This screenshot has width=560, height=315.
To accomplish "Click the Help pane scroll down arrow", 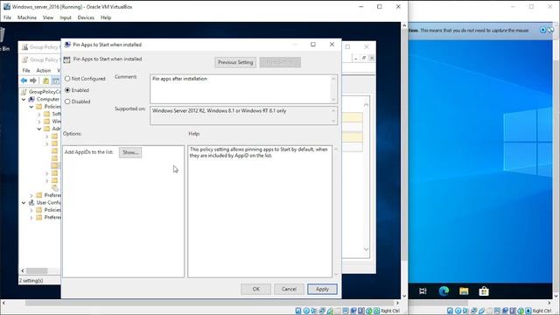I will [336, 274].
